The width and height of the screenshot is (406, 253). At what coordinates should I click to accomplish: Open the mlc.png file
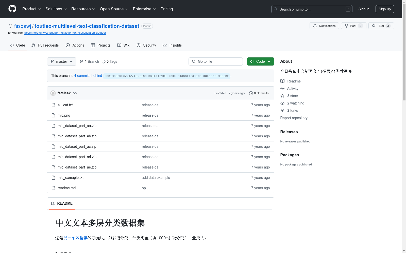(64, 115)
